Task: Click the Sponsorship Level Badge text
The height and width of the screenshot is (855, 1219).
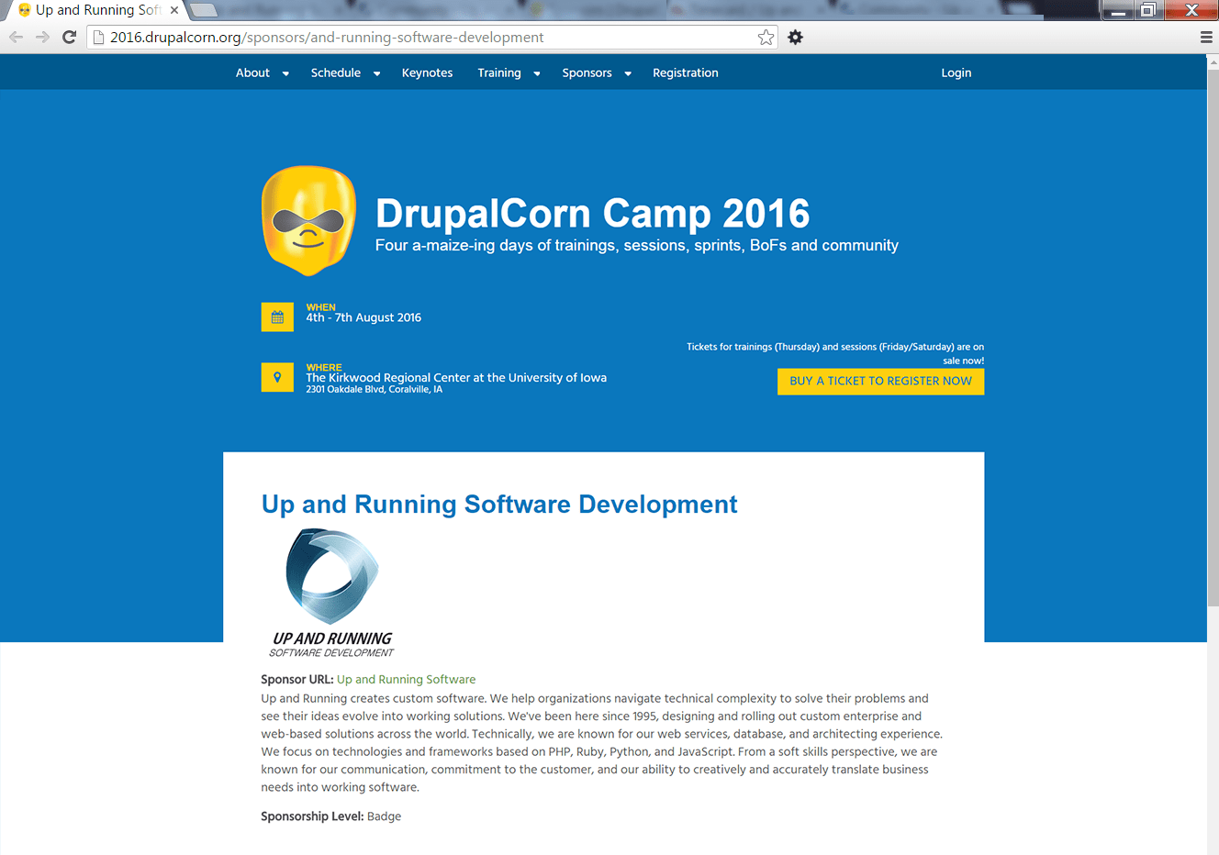Action: point(330,816)
